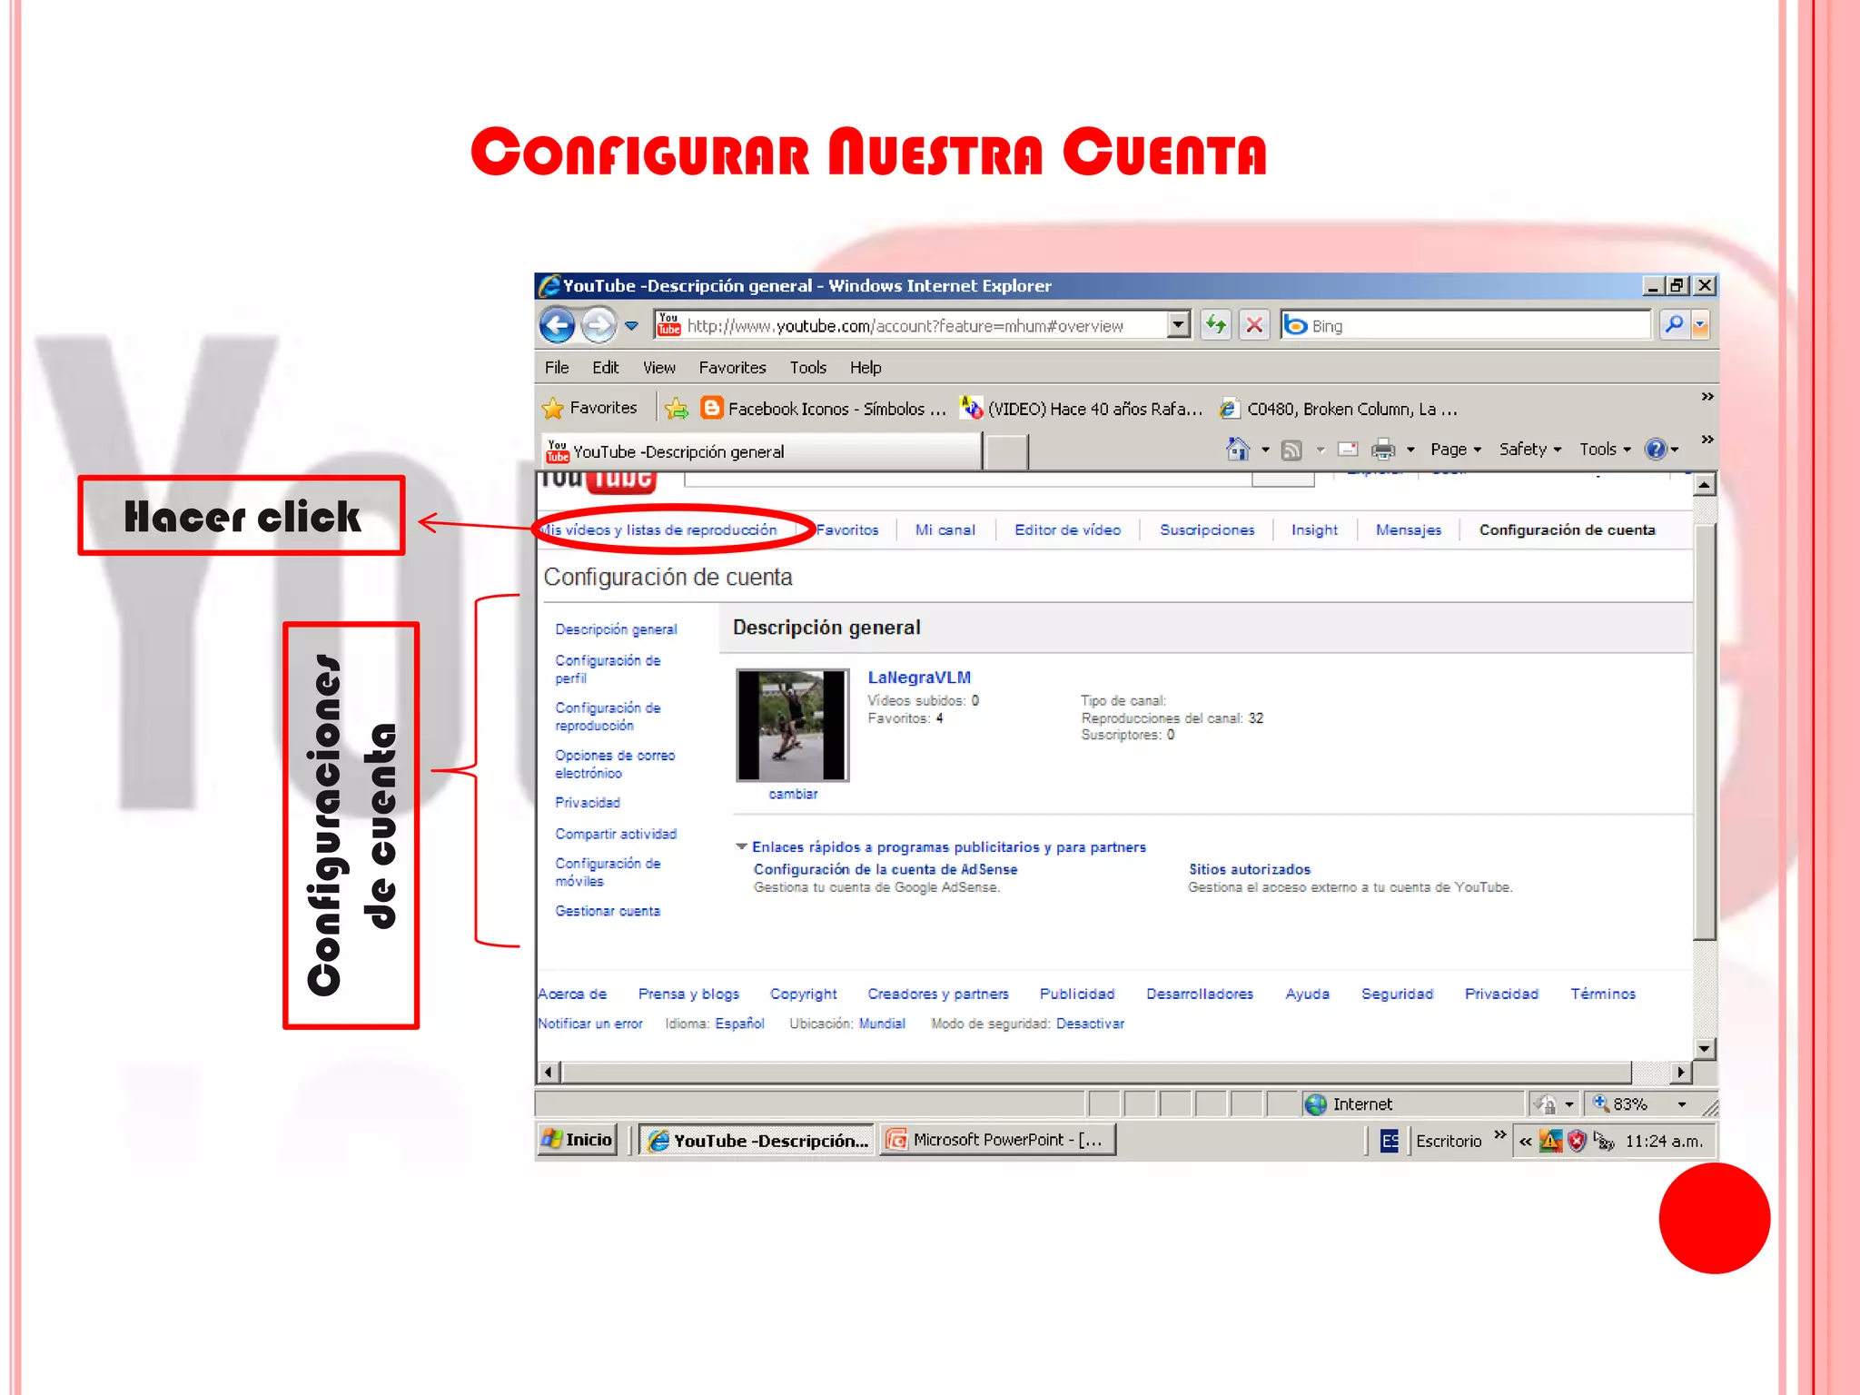Click the cambiar link under avatar

coord(793,794)
